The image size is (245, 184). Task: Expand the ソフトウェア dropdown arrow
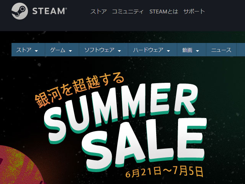point(119,51)
